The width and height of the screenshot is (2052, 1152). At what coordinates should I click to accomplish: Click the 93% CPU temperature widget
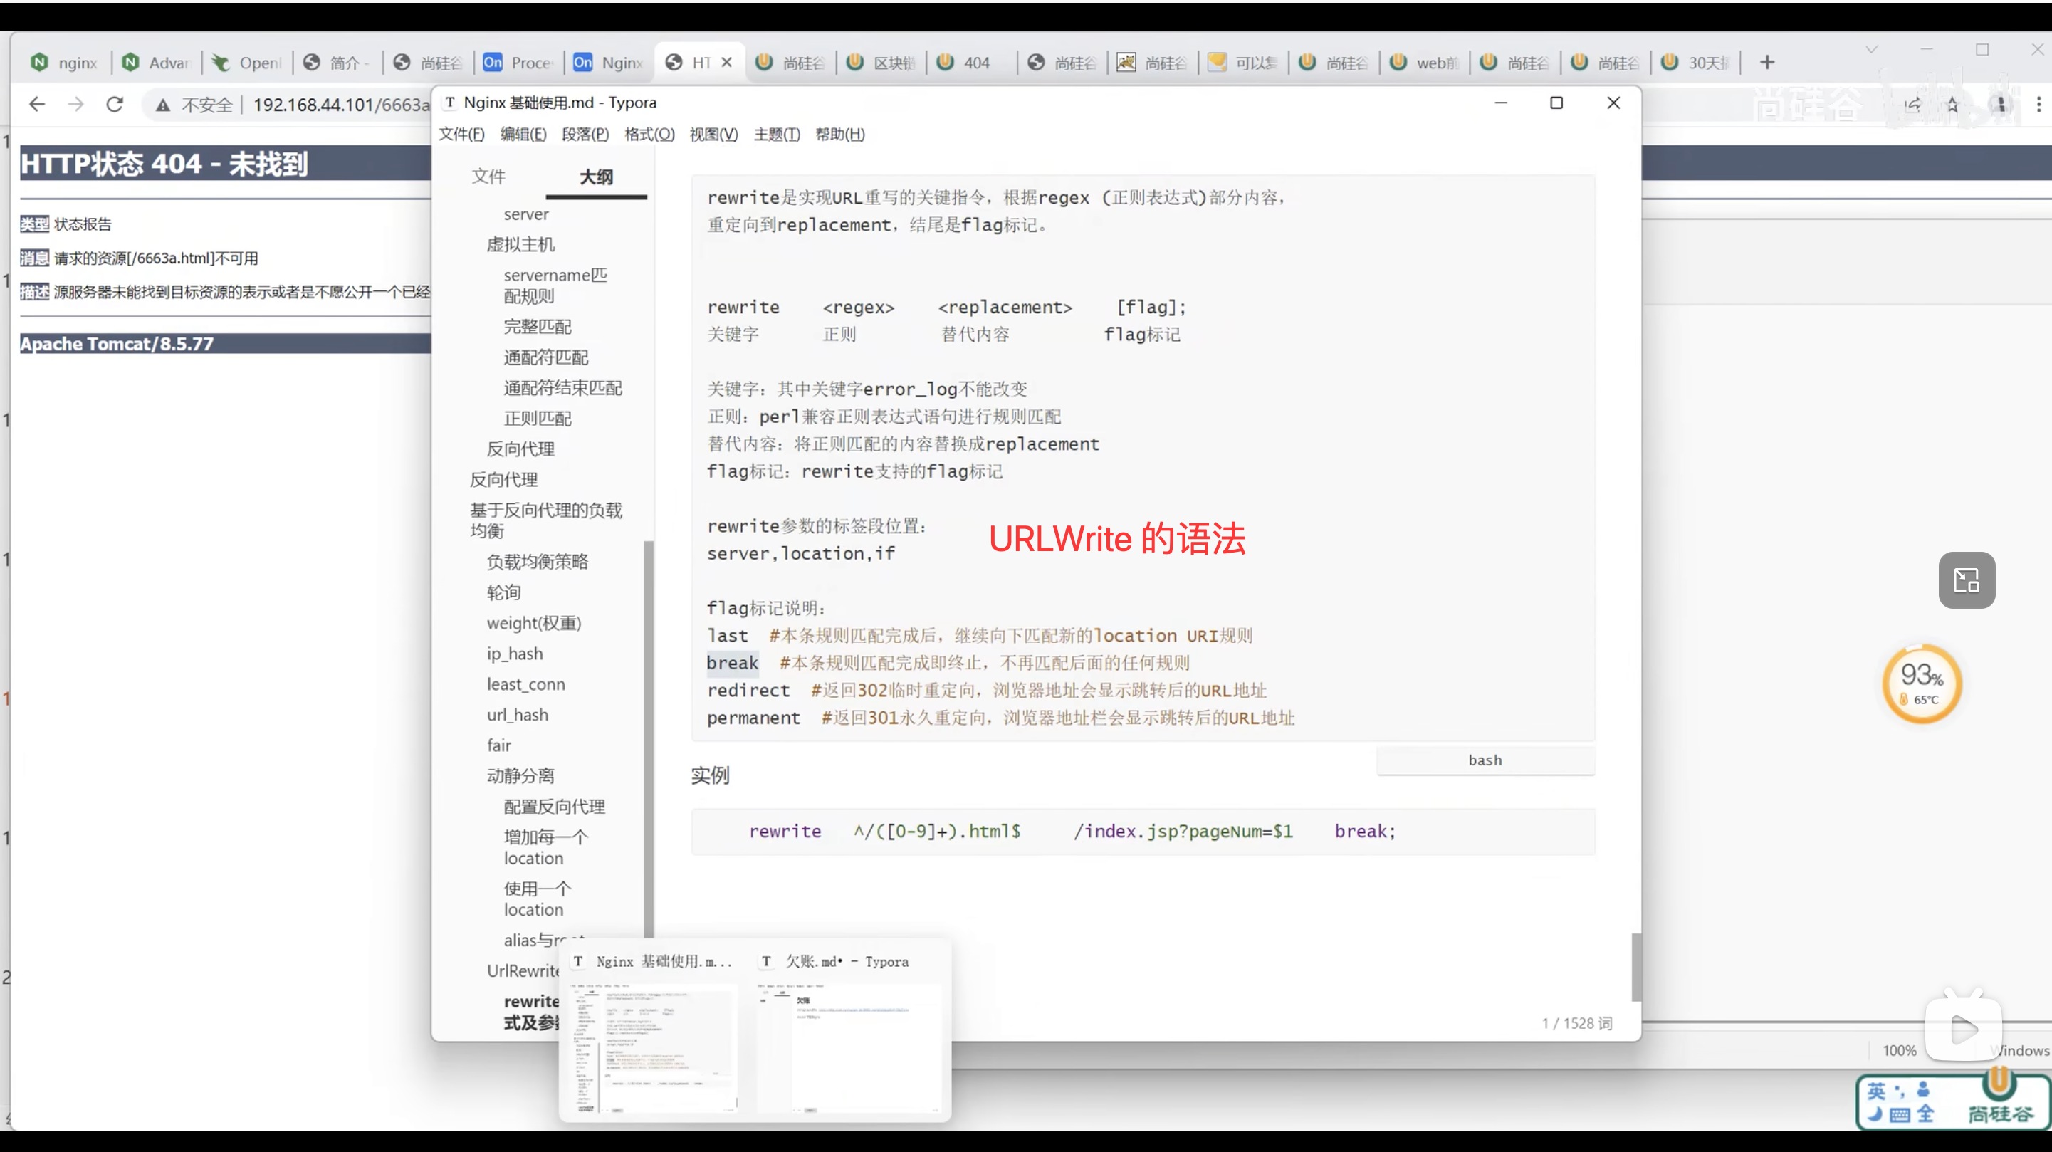pos(1922,684)
